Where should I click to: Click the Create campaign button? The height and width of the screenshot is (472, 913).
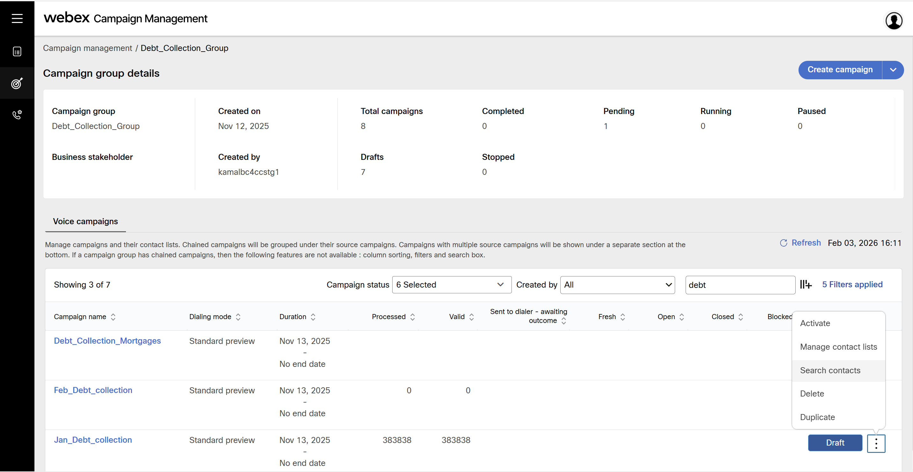tap(840, 70)
